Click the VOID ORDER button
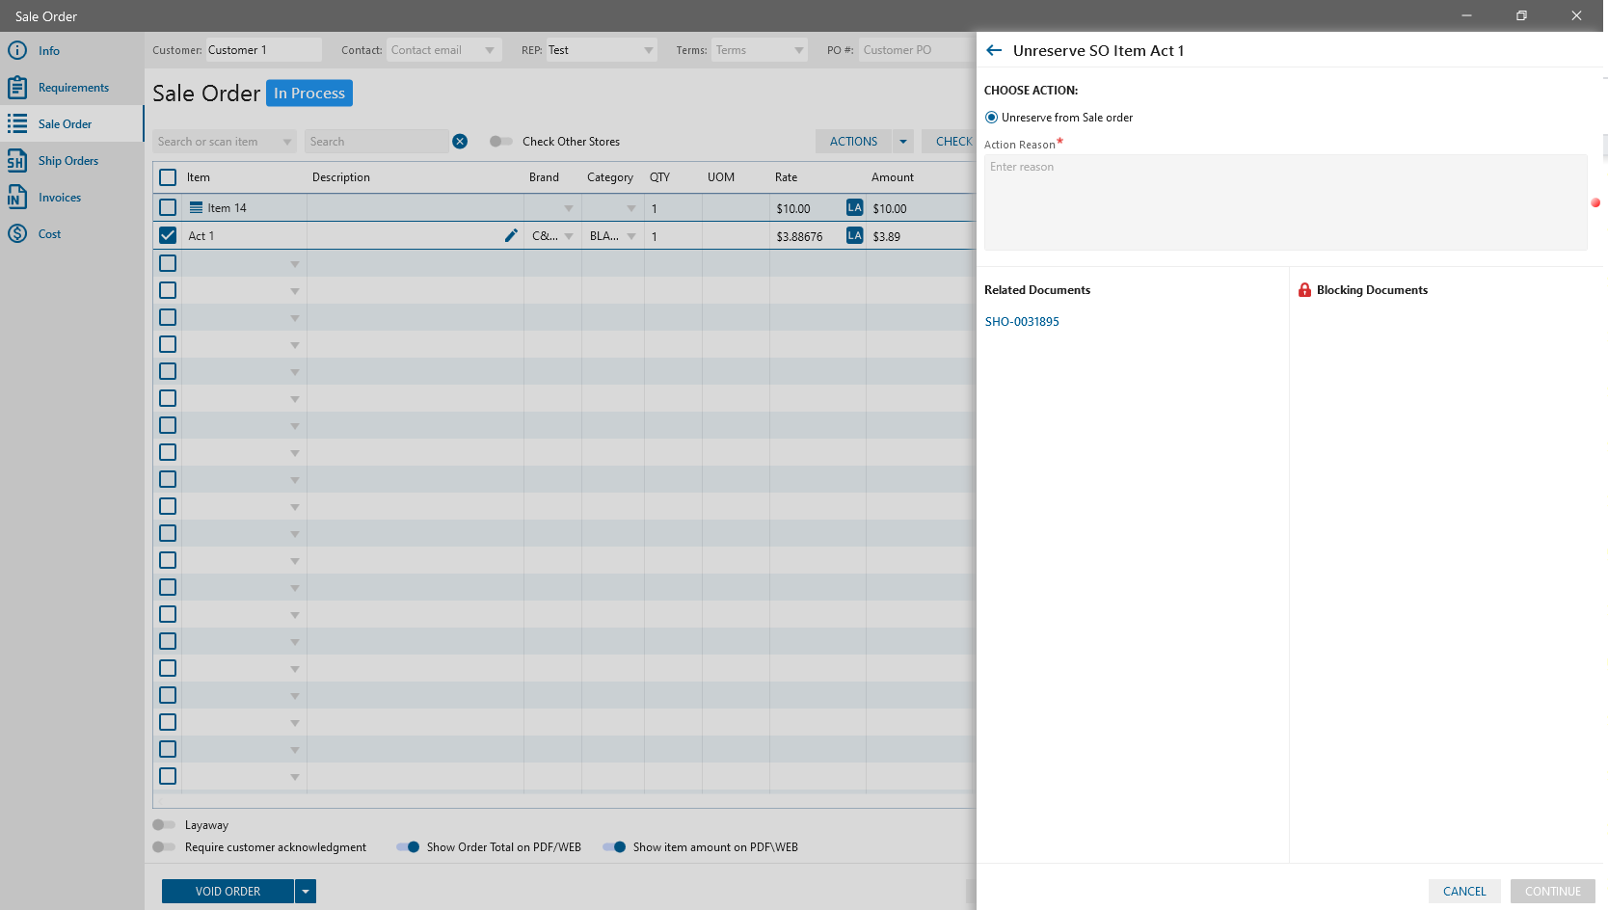The image size is (1608, 910). point(228,892)
